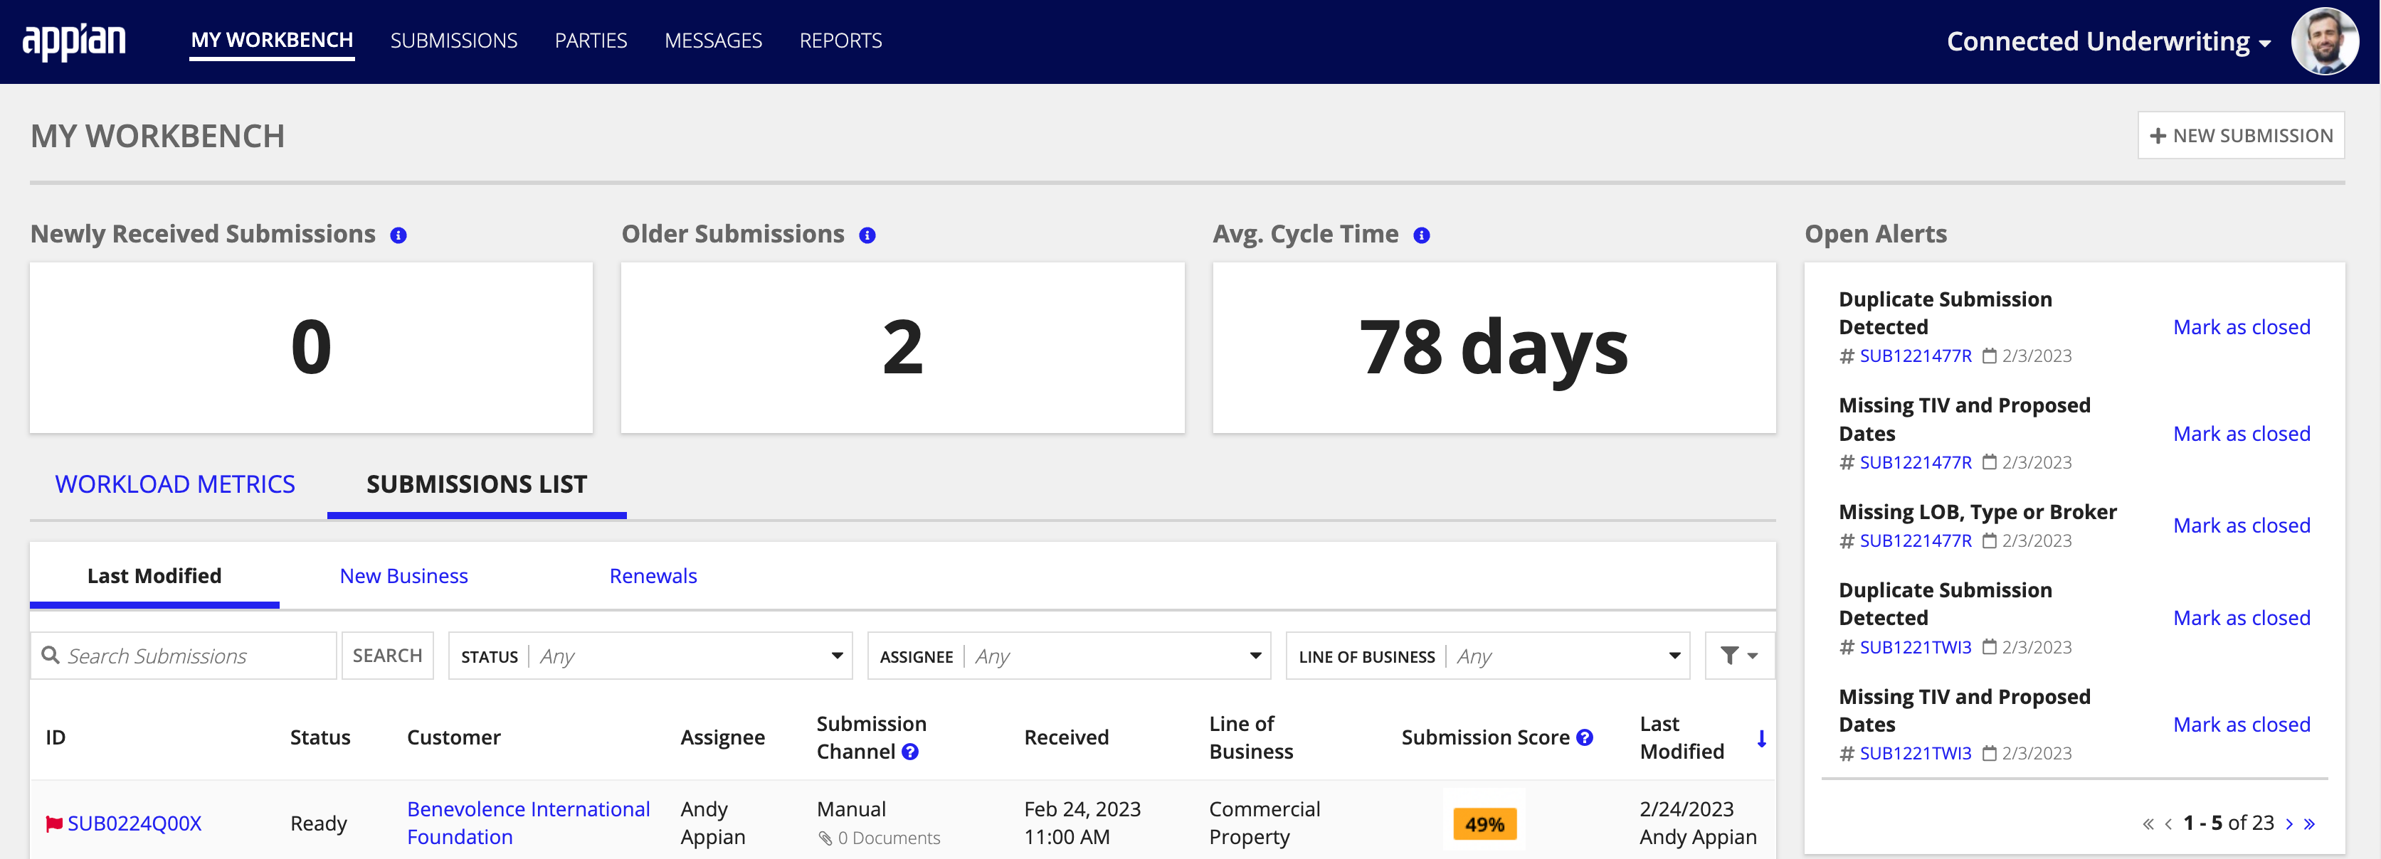
Task: Sort by the ID column header
Action: [x=56, y=737]
